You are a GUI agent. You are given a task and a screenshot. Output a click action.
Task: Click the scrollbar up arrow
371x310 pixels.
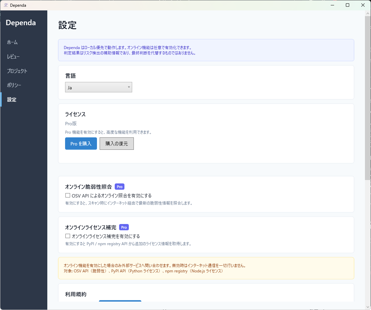coord(368,13)
